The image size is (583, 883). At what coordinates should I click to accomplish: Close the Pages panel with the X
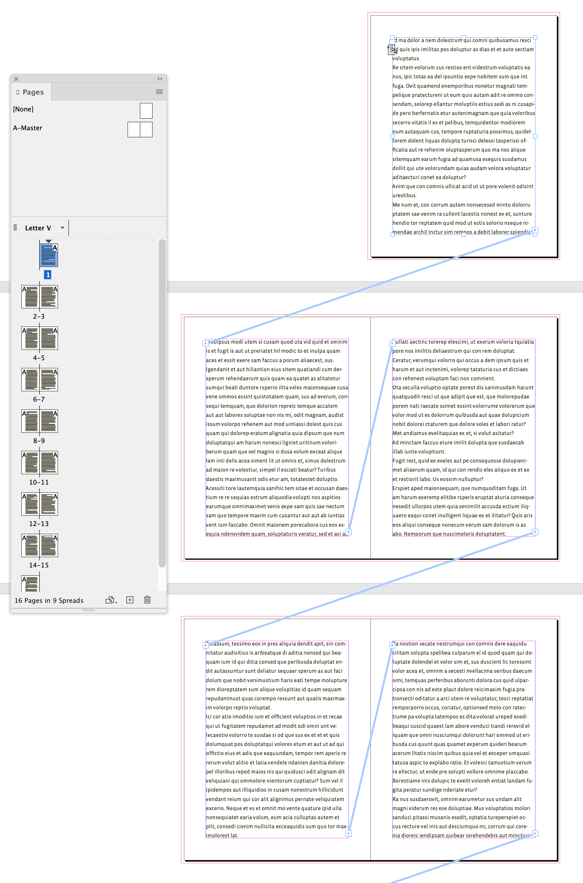17,78
